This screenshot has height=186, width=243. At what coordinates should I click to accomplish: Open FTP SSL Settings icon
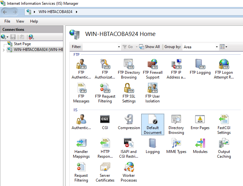[129, 93]
